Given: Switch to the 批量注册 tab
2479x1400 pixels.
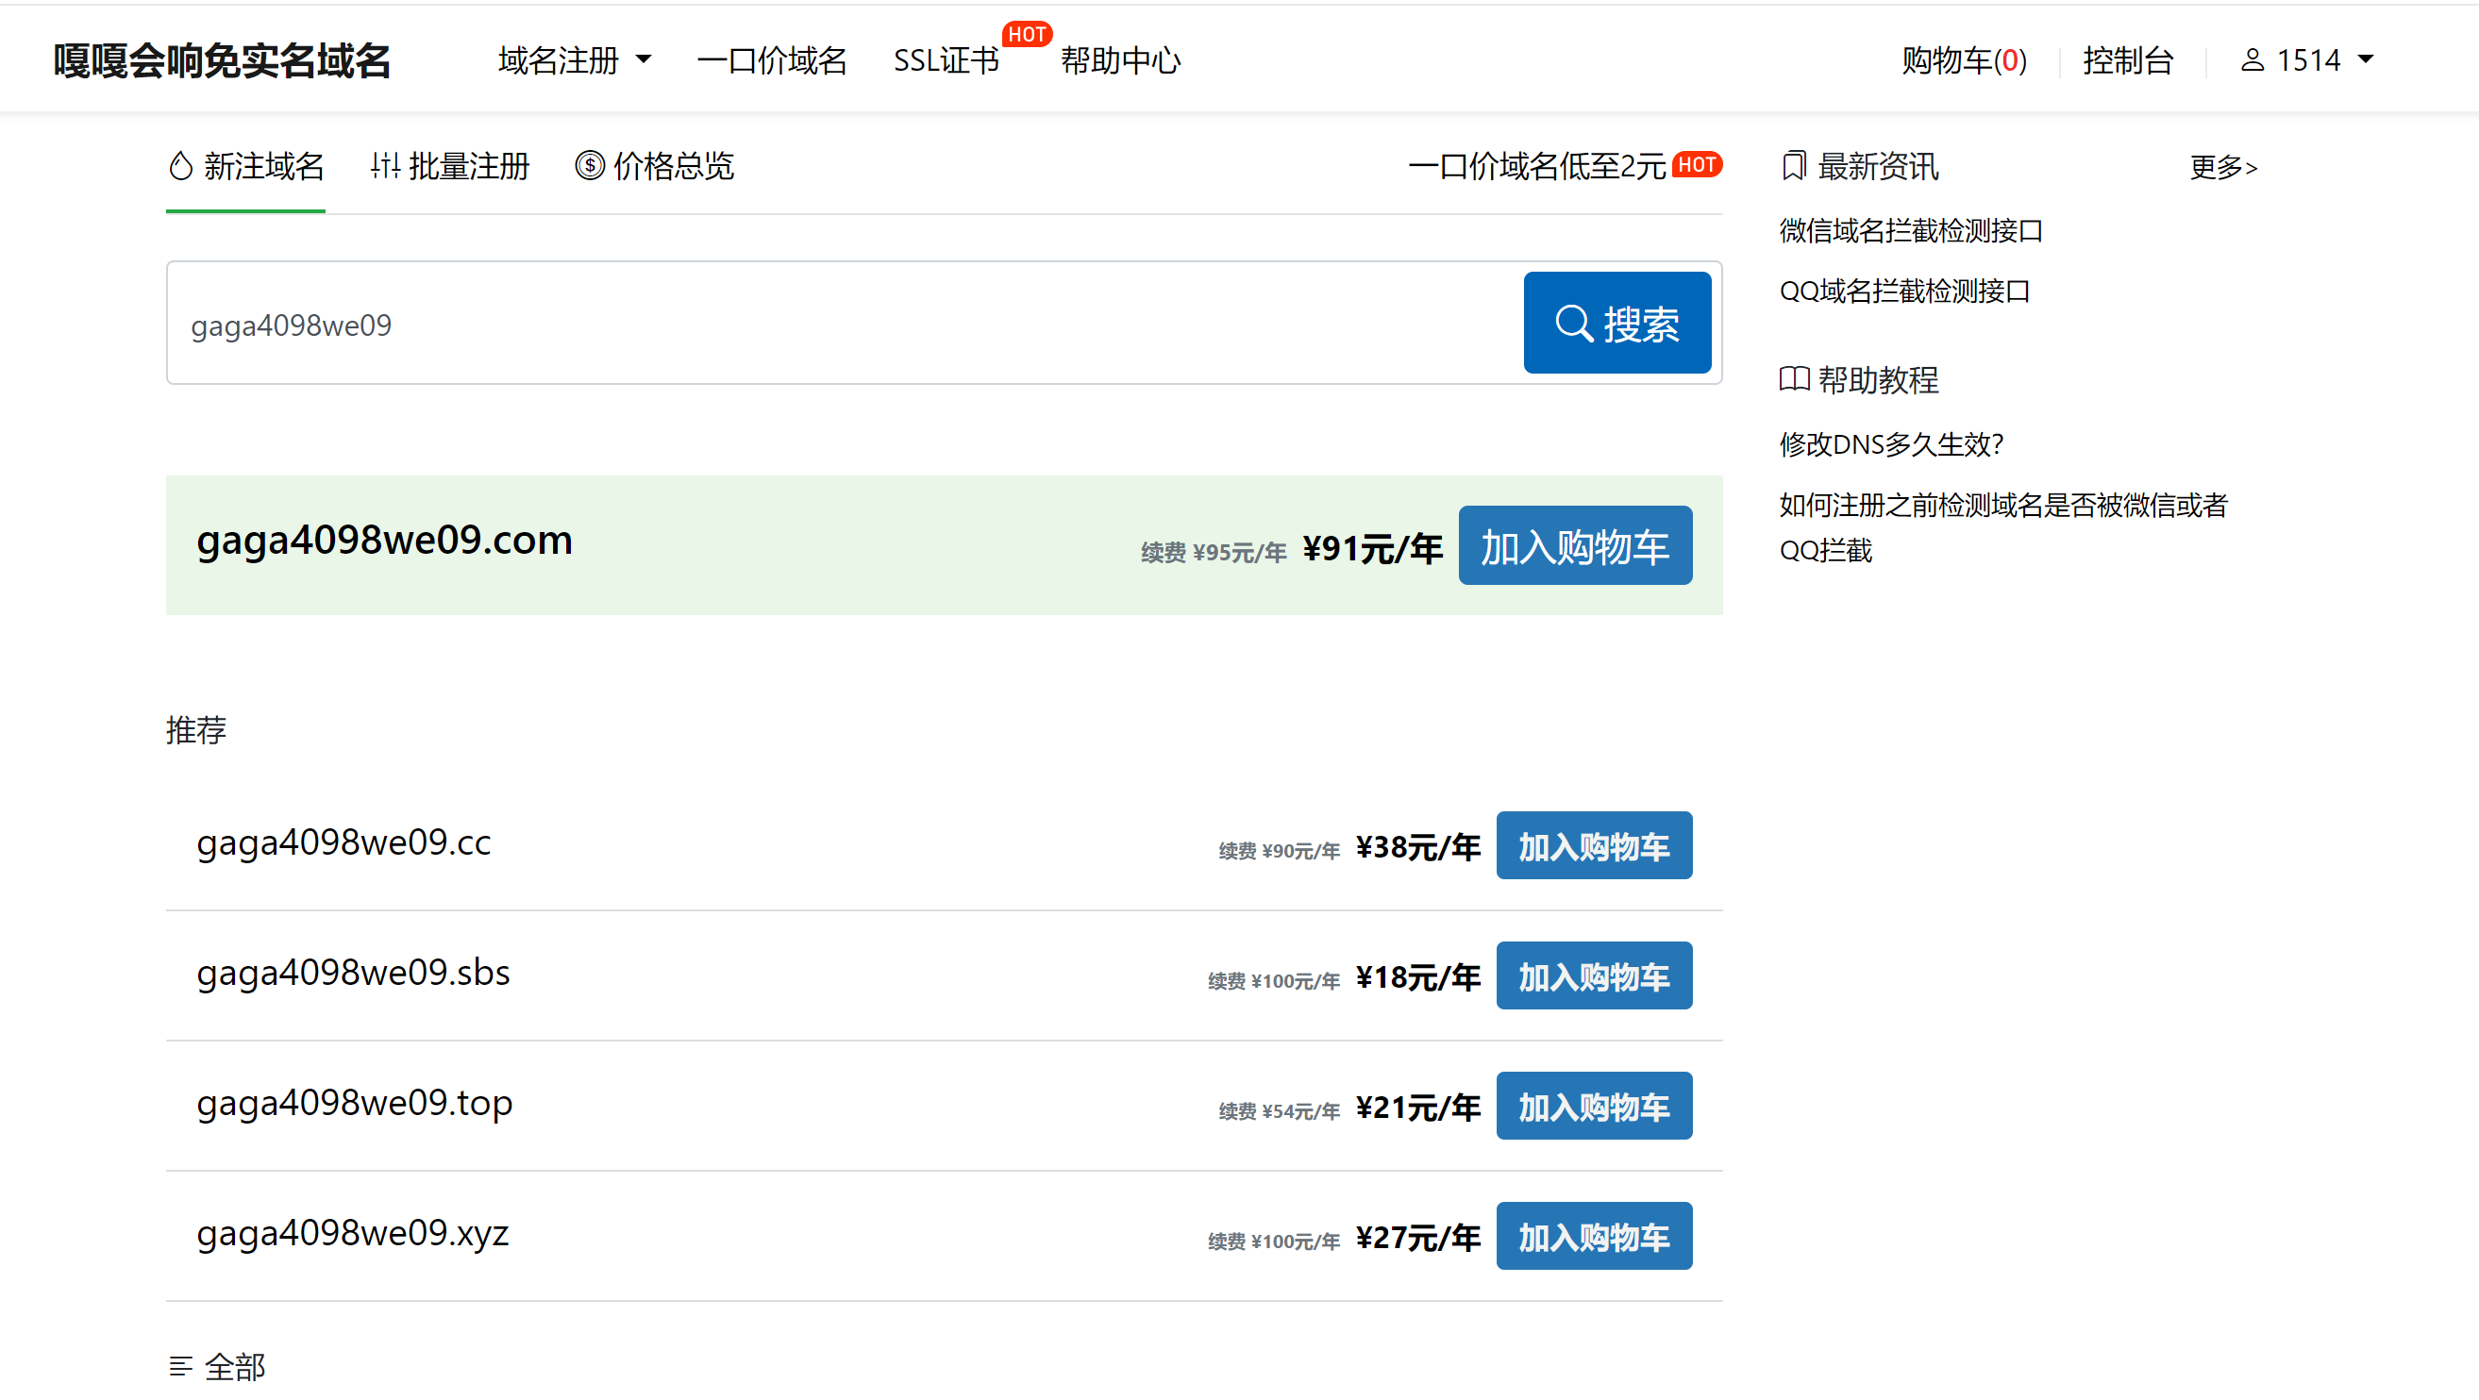Looking at the screenshot, I should pos(450,166).
